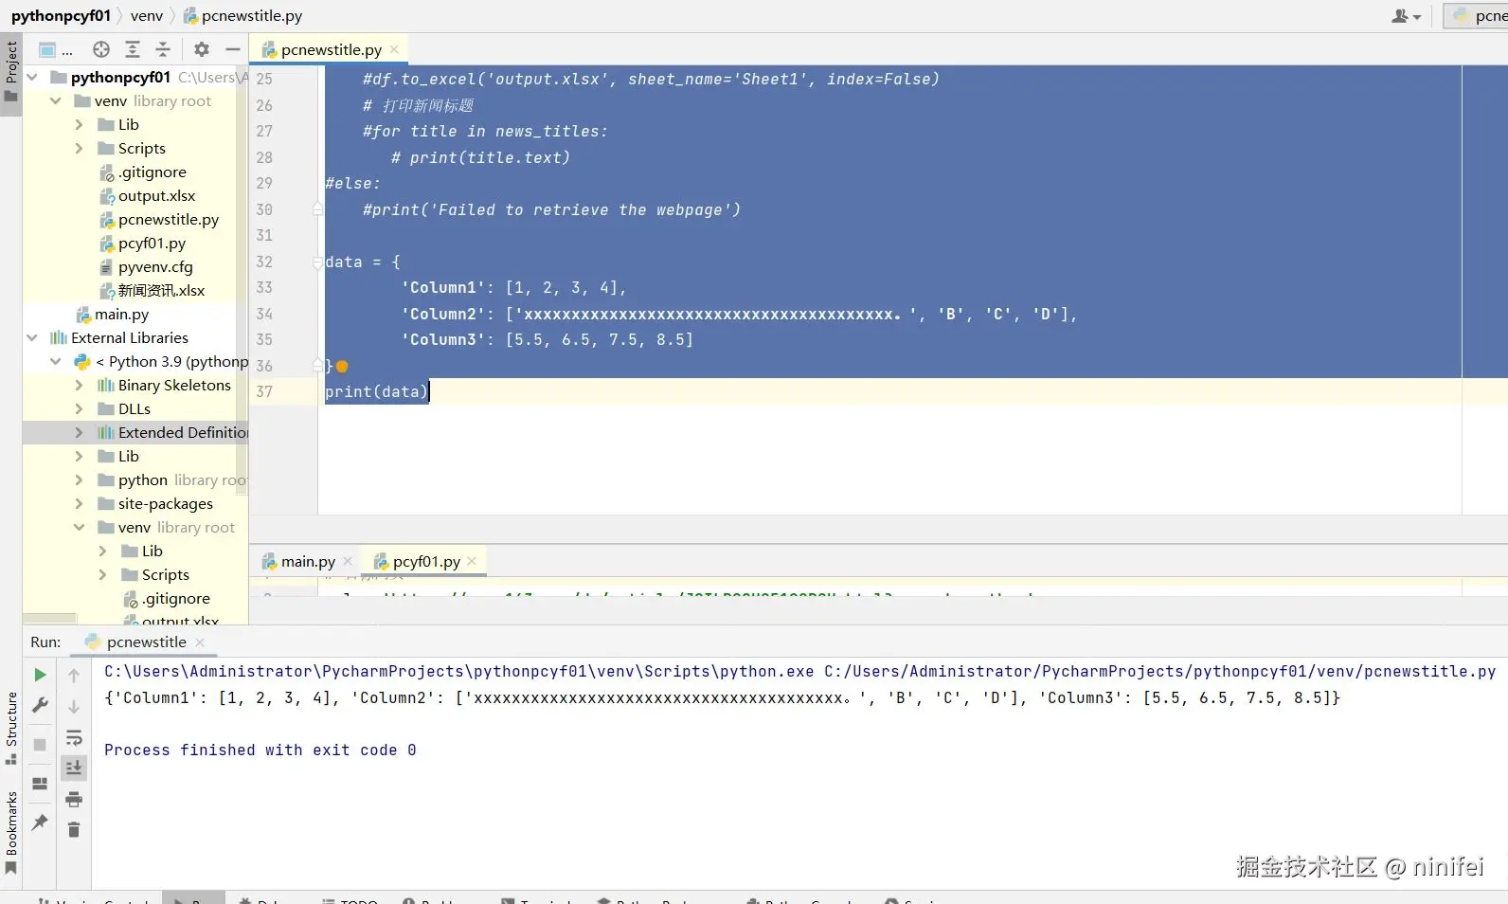Screen dimensions: 1508x904
Task: Click the Down the Stack Trace arrow
Action: (x=74, y=707)
